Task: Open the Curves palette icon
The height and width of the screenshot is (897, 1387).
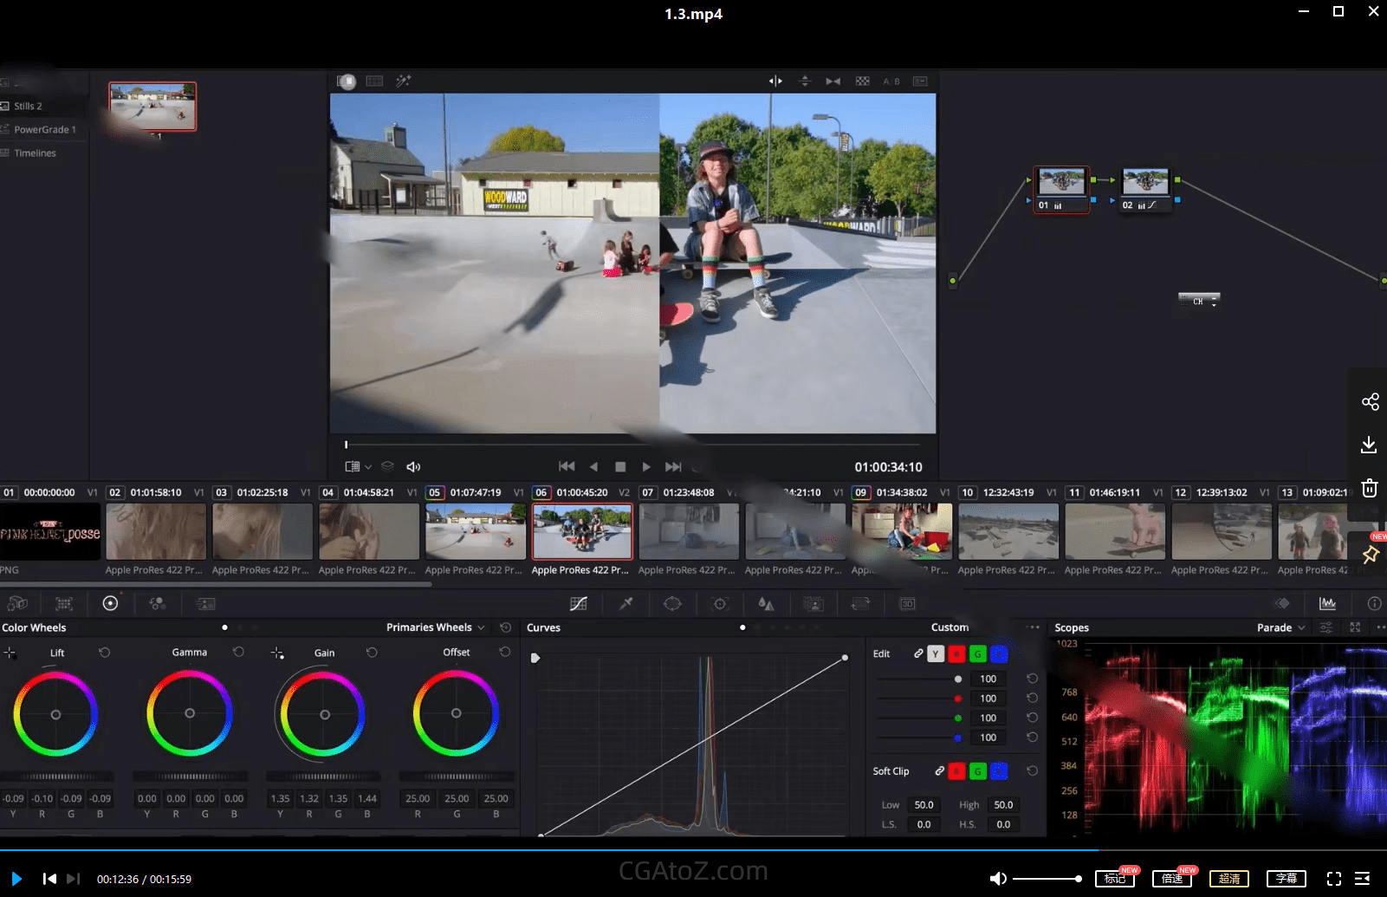Action: (x=579, y=603)
